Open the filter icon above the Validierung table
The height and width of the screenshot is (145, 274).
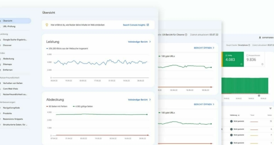(x=271, y=109)
